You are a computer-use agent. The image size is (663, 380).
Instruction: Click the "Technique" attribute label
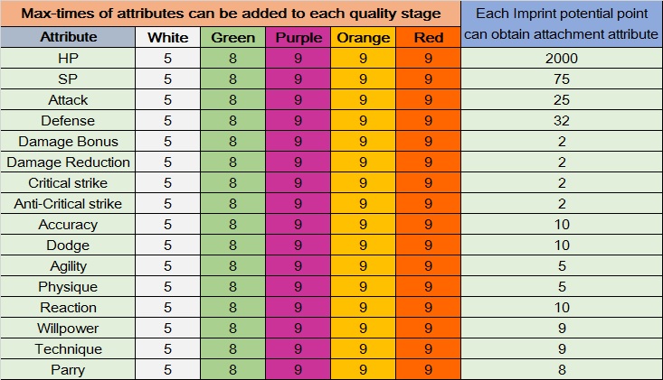68,349
